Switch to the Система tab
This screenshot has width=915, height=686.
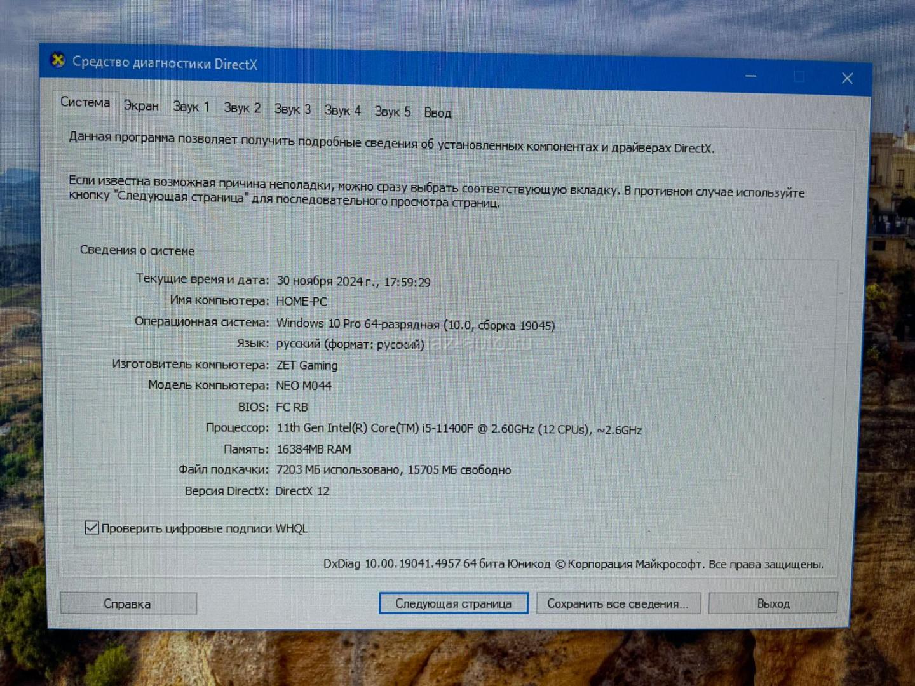(85, 102)
